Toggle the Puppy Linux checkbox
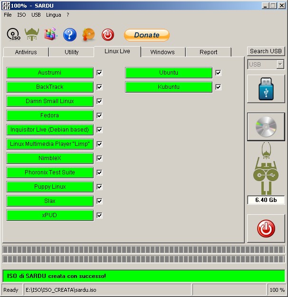 (x=99, y=187)
